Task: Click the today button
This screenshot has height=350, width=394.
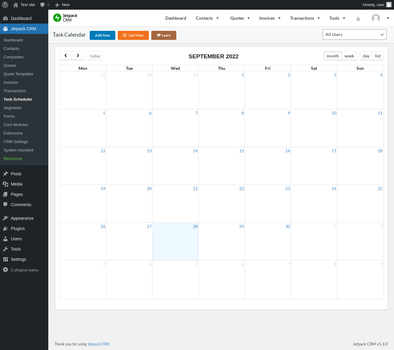Action: coord(95,56)
